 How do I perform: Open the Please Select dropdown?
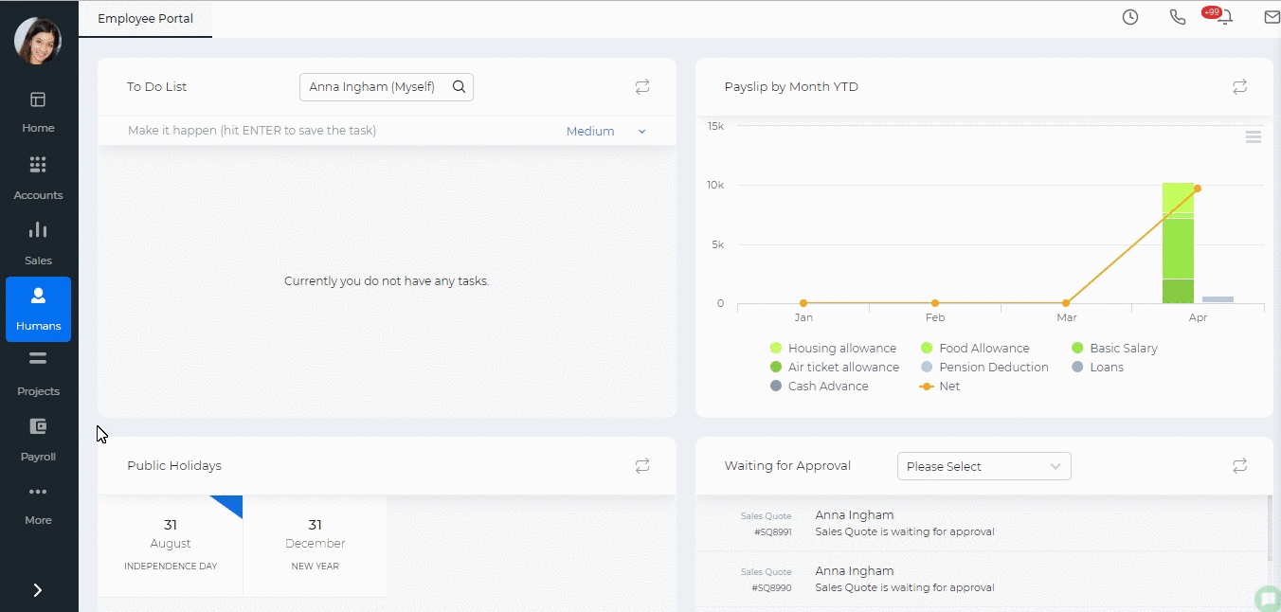coord(983,466)
